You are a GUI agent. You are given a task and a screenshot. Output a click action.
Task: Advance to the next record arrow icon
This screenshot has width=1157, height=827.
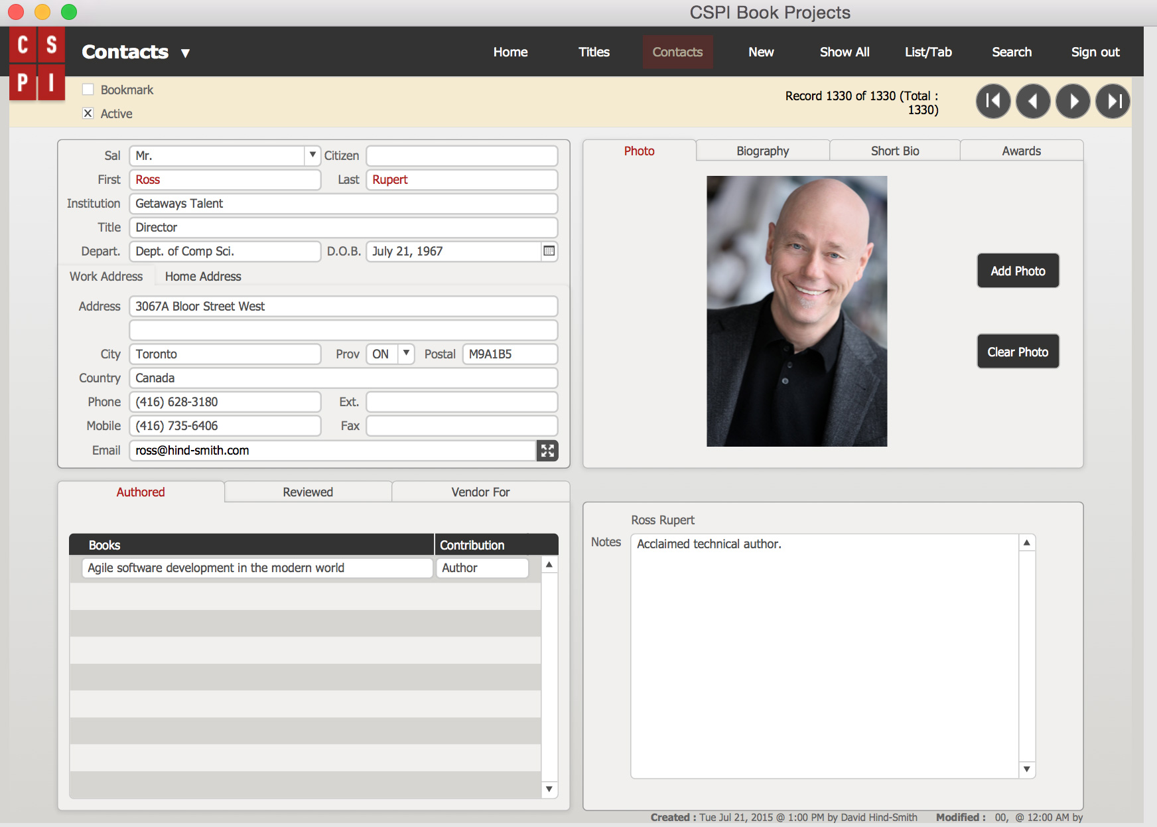point(1073,101)
